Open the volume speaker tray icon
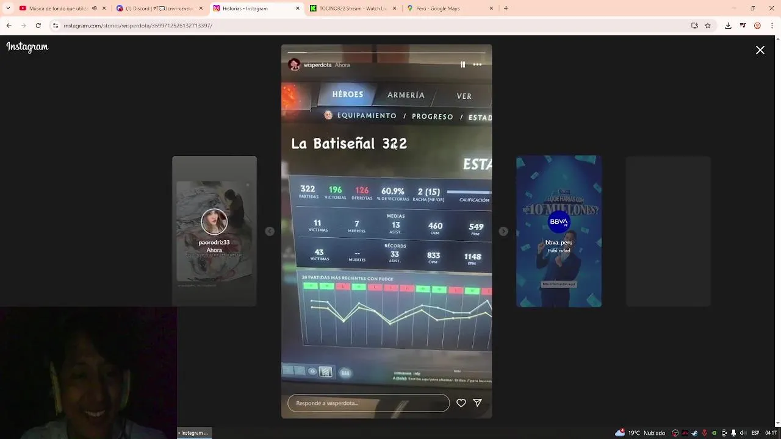 pos(743,433)
